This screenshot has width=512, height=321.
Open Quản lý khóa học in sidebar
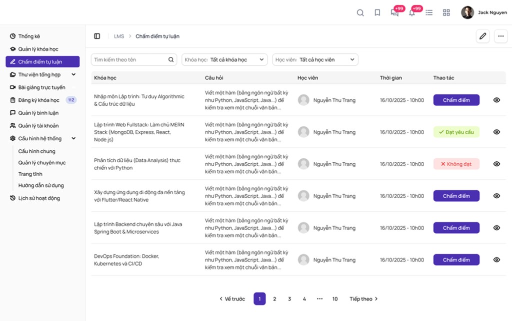(x=38, y=49)
